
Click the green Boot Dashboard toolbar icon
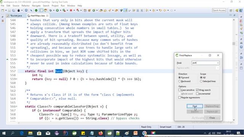tap(36, 10)
